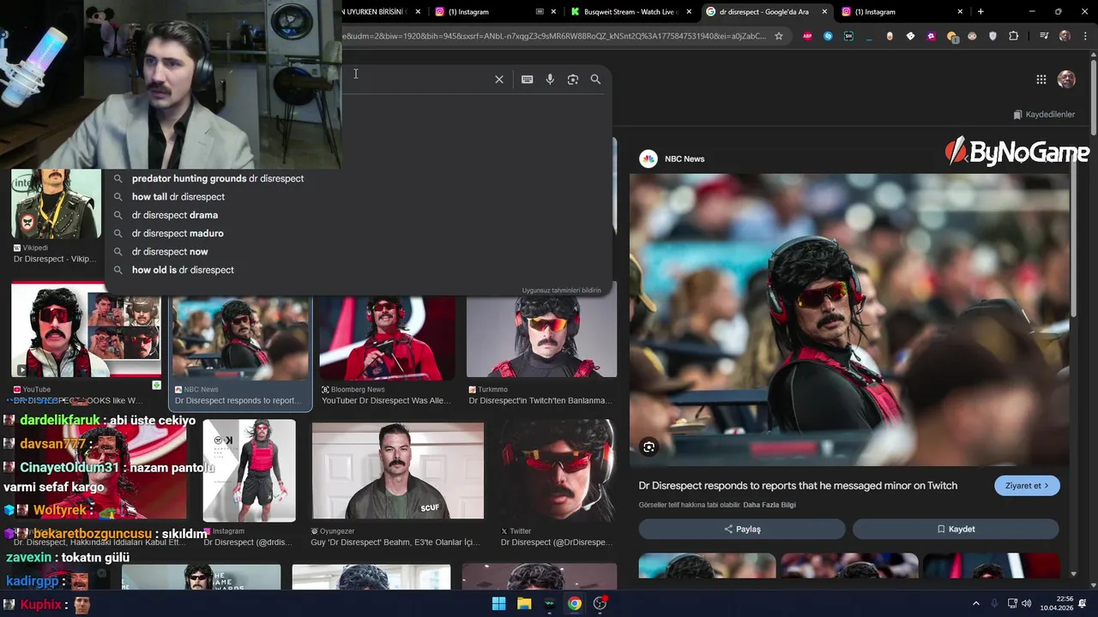Image resolution: width=1098 pixels, height=617 pixels.
Task: Click the browser address bar URL
Action: click(x=555, y=36)
